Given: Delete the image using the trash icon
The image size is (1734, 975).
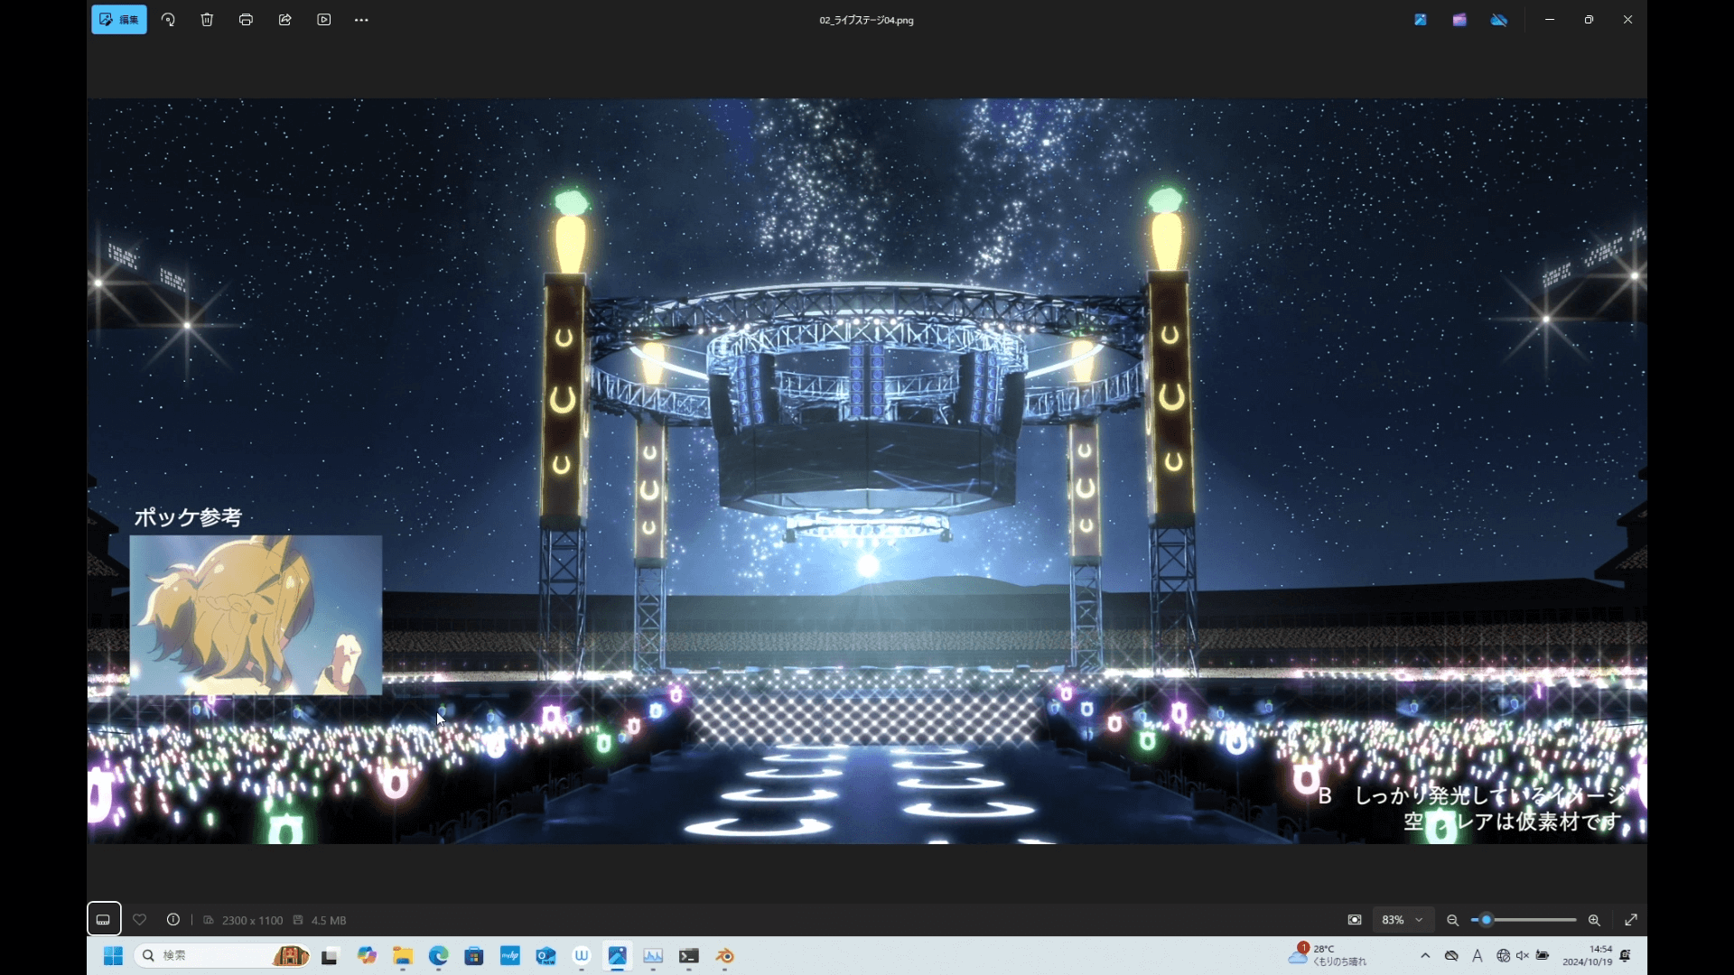Looking at the screenshot, I should point(207,20).
